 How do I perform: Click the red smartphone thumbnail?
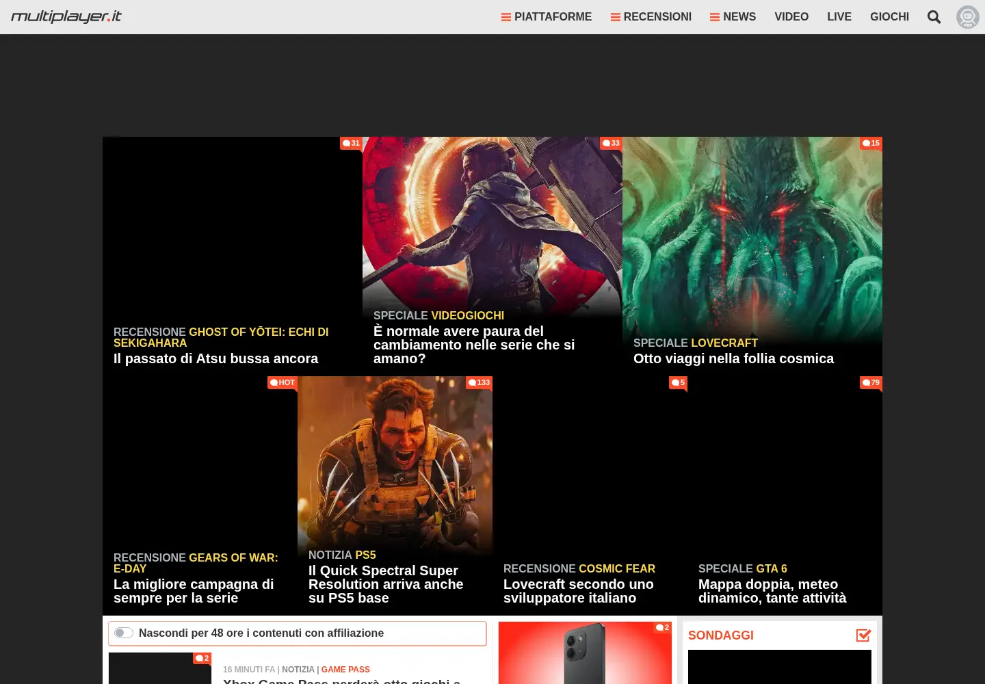(x=585, y=653)
